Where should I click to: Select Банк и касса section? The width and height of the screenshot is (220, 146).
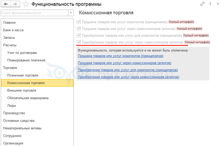[37, 30]
